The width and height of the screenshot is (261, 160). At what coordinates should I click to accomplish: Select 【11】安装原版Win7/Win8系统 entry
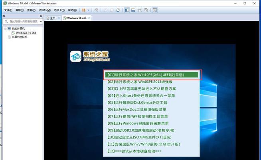click(144, 144)
